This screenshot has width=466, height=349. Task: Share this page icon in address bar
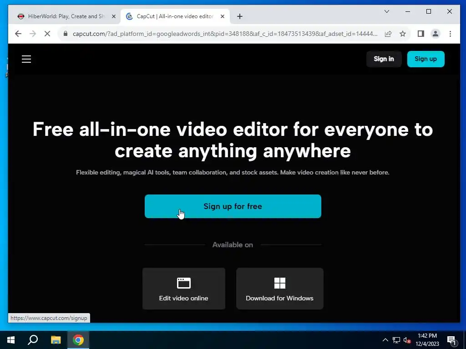388,34
